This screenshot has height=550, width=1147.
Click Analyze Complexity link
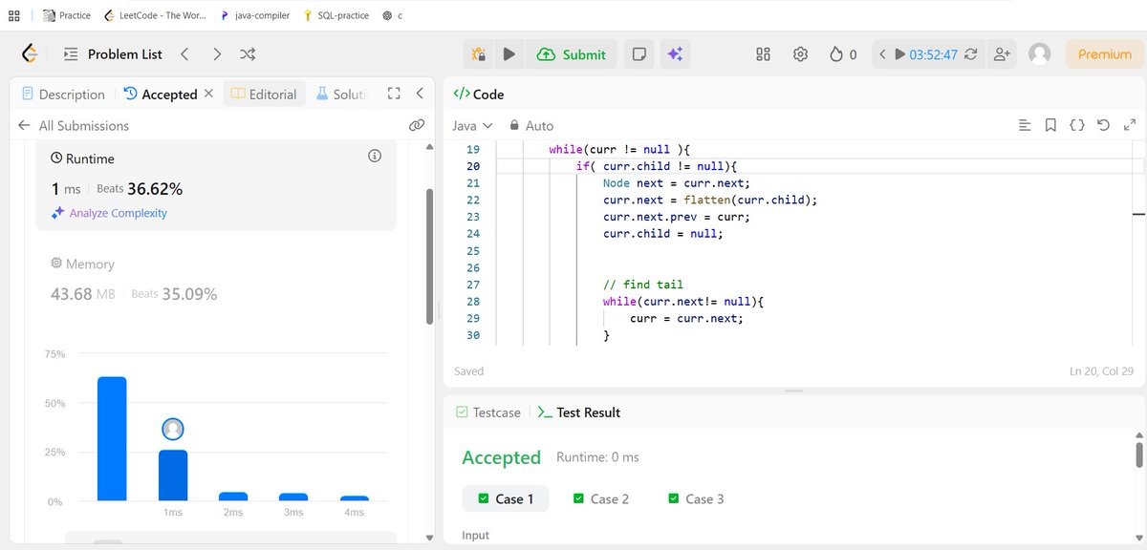click(x=109, y=213)
